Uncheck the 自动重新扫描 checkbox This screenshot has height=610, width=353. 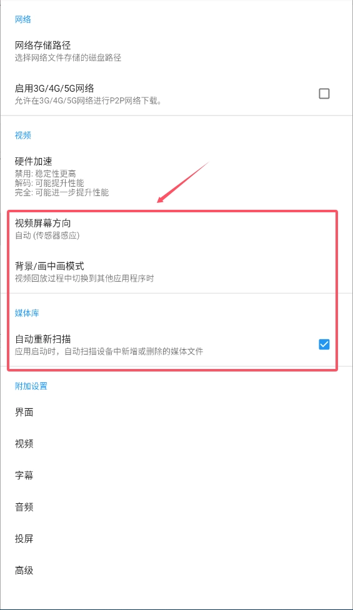(324, 344)
